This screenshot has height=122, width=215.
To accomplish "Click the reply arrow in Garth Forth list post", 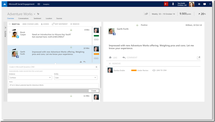I will [84, 62].
